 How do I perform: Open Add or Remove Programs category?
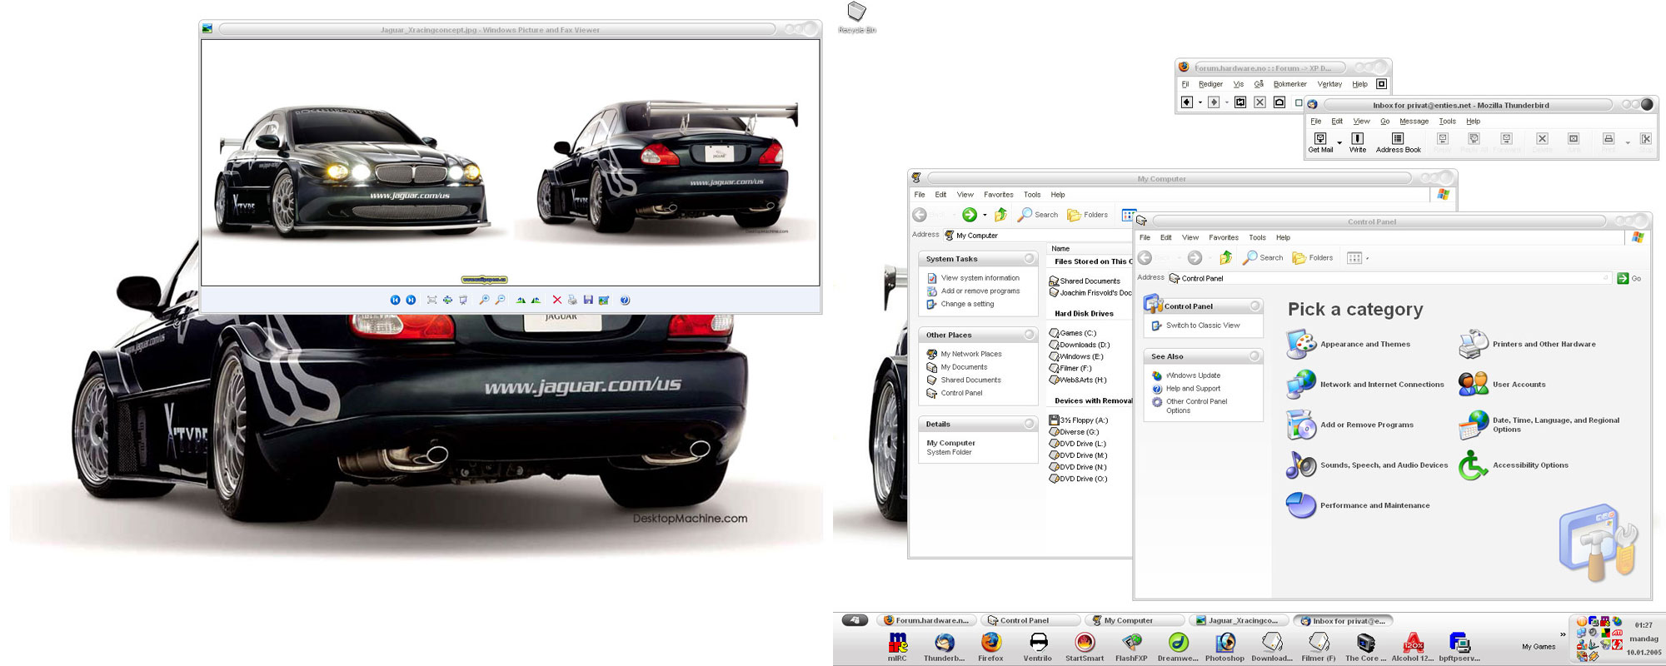pos(1349,425)
